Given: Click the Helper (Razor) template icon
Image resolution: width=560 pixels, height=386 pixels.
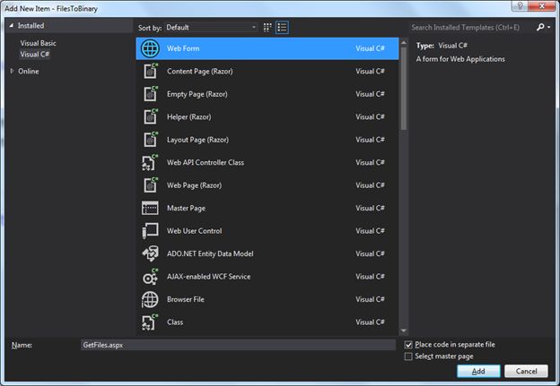Looking at the screenshot, I should pyautogui.click(x=150, y=116).
